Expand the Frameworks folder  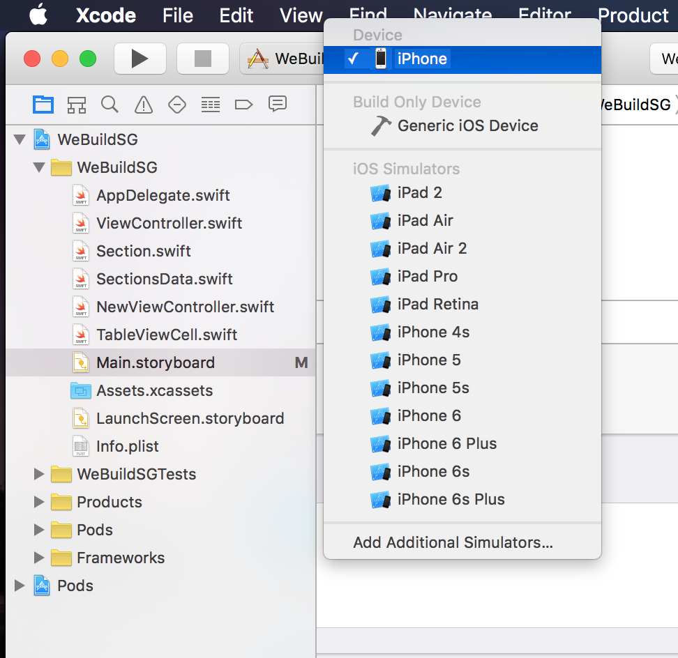click(39, 558)
